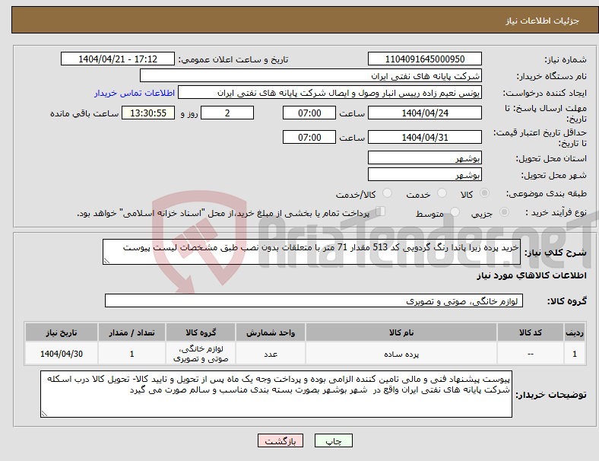Click the request creator field یونس نعیم زاده
599x461 pixels.
[330, 93]
